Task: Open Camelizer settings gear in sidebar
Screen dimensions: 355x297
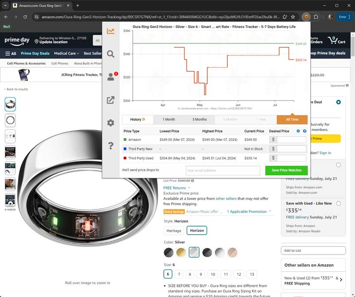Action: [111, 123]
